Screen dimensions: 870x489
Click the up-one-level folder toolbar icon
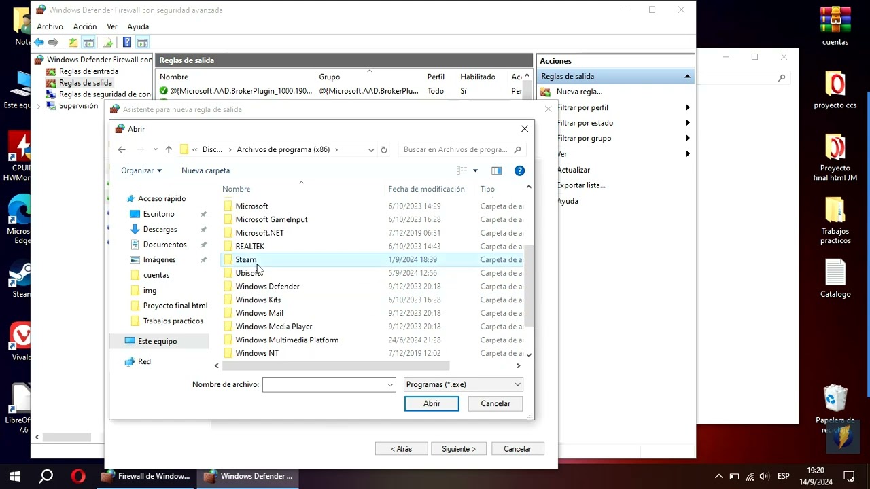tap(73, 43)
